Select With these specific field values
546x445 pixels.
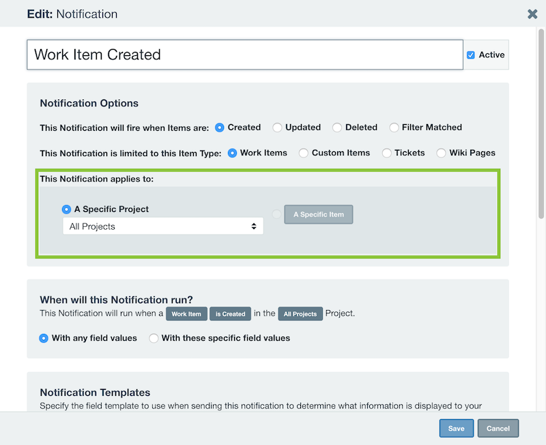(153, 338)
